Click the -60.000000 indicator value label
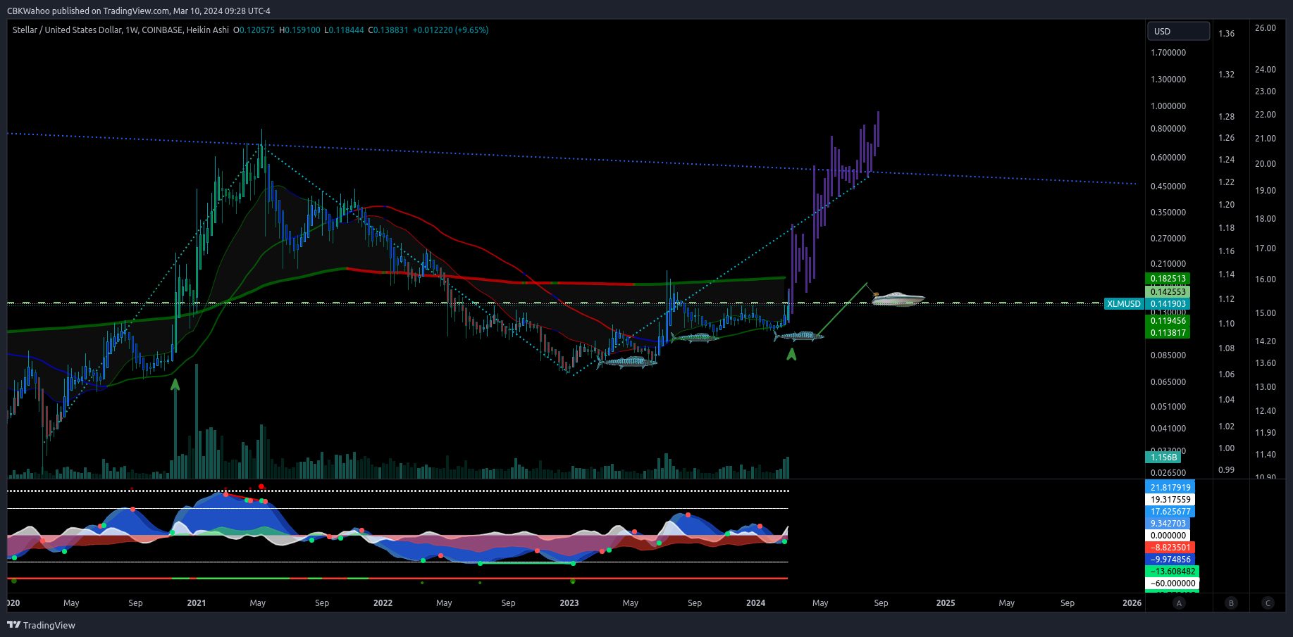Image resolution: width=1293 pixels, height=637 pixels. coord(1173,584)
